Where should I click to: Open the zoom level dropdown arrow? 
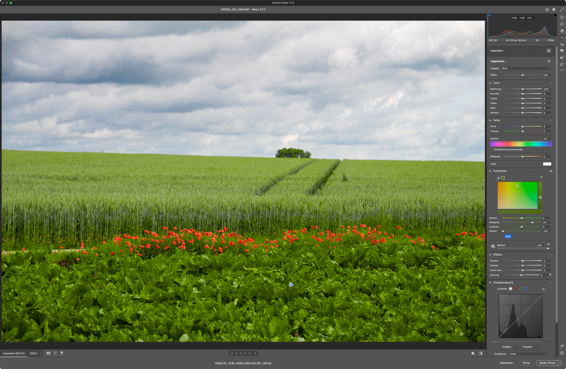(41, 353)
